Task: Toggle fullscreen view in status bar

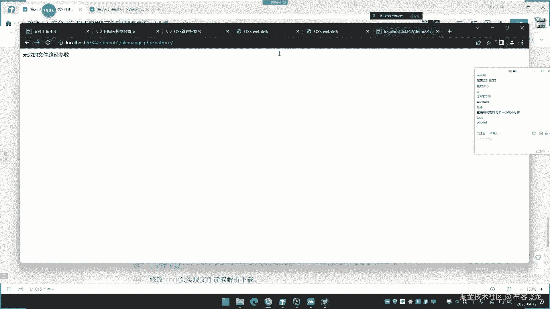Action: point(509,289)
